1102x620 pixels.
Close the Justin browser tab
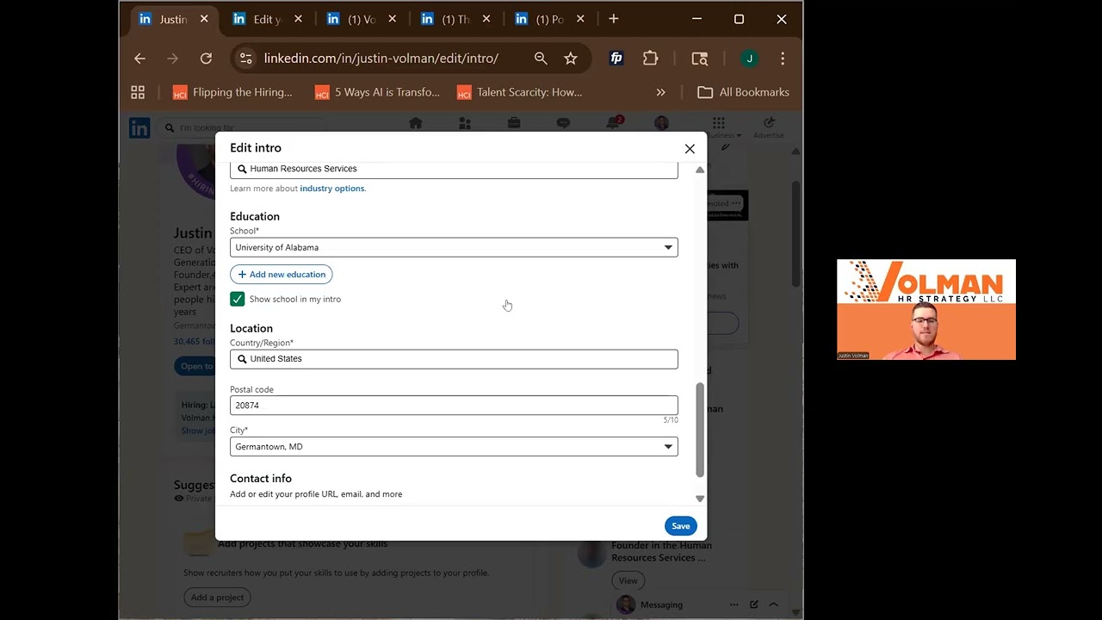204,19
